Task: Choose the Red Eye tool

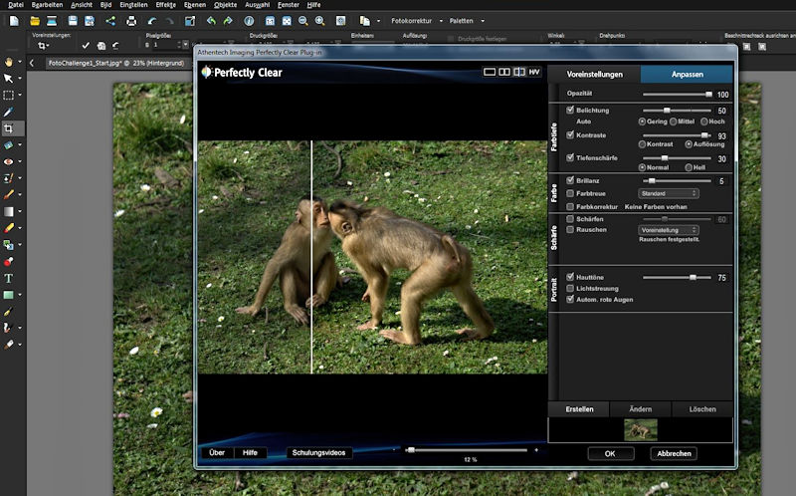Action: [8, 161]
